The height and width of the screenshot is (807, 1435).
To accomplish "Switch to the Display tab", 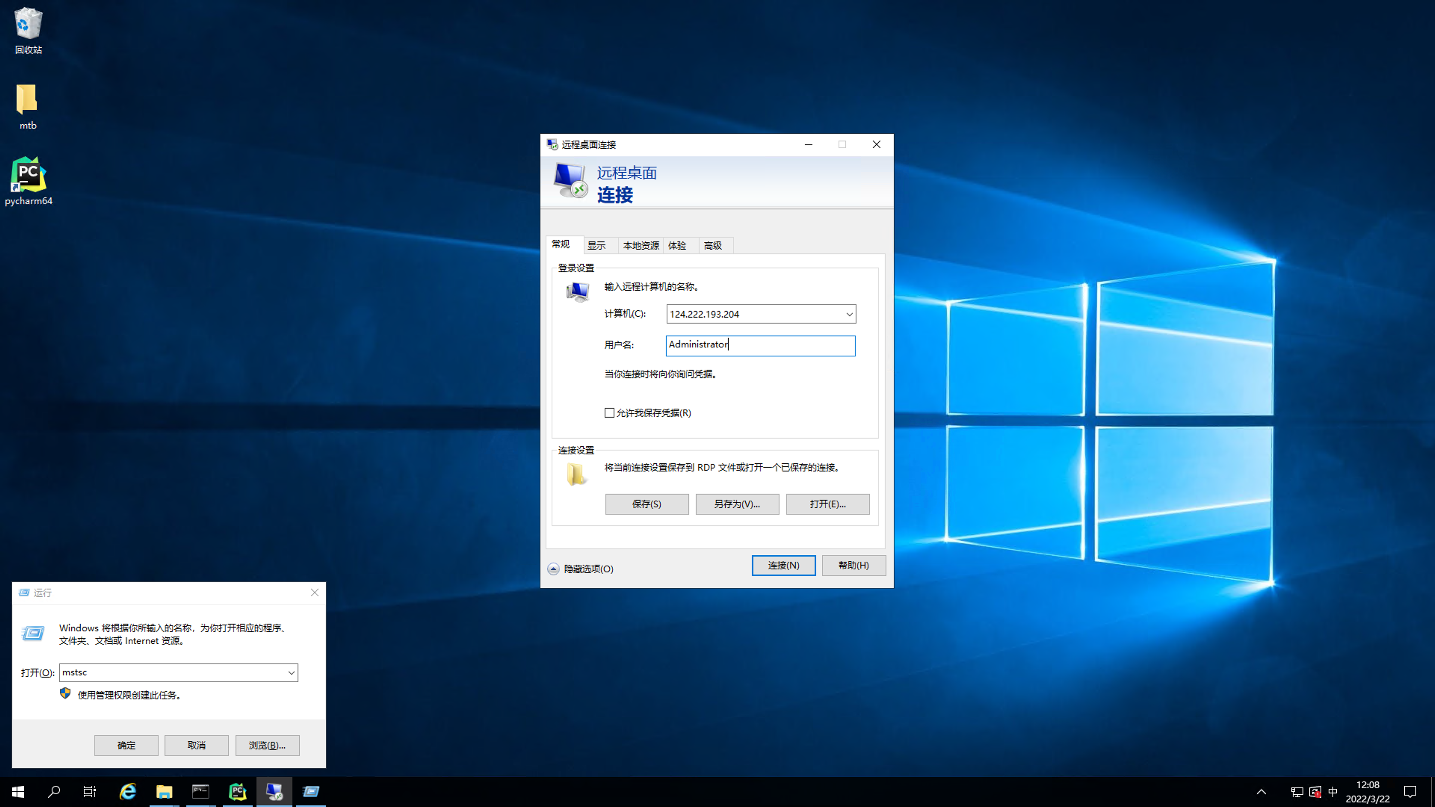I will [596, 245].
